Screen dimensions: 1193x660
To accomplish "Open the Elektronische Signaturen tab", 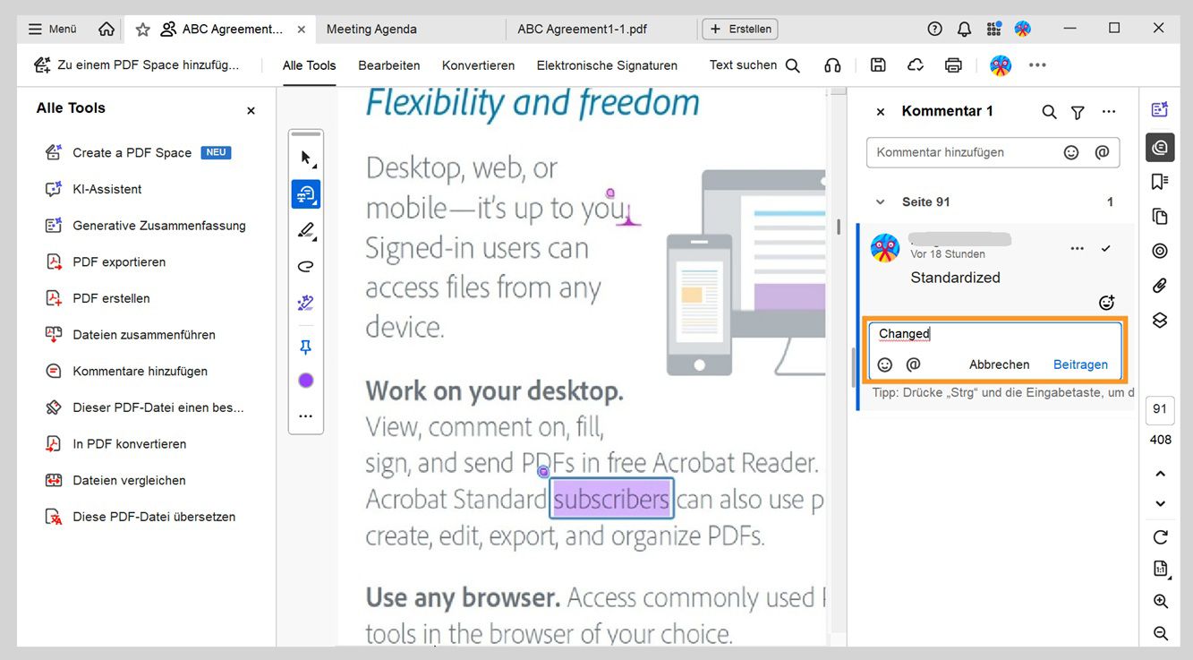I will (607, 65).
